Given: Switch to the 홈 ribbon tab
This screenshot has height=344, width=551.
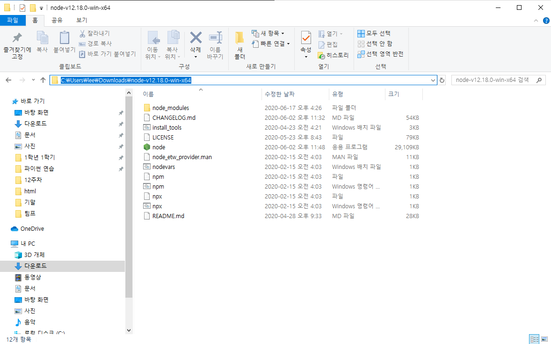Looking at the screenshot, I should (35, 21).
